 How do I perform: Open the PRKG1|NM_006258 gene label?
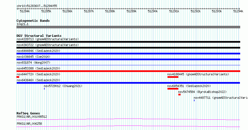(x=29, y=124)
